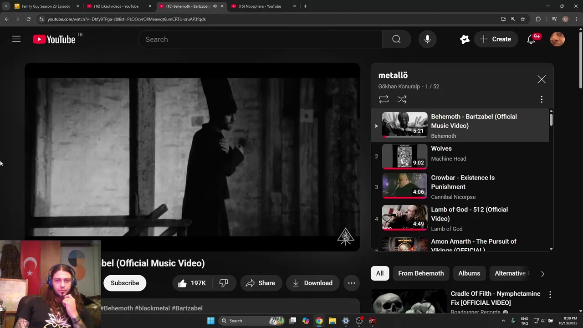Screen dimensions: 583x328
Task: Click the Subscribe button
Action: (125, 283)
